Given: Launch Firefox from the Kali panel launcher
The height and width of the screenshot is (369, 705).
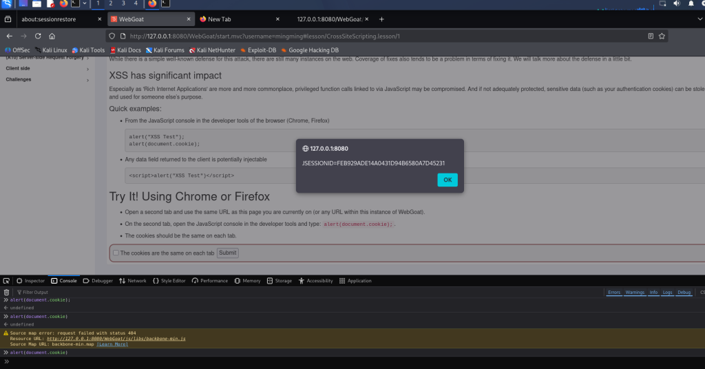Looking at the screenshot, I should point(63,3).
